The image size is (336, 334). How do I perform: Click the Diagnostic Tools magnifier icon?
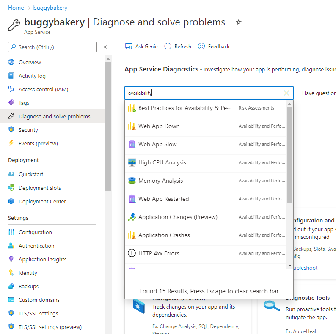pyautogui.click(x=272, y=306)
